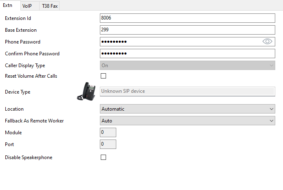This screenshot has height=190, width=283.
Task: Focus the Confirm Phone Password field
Action: (188, 53)
